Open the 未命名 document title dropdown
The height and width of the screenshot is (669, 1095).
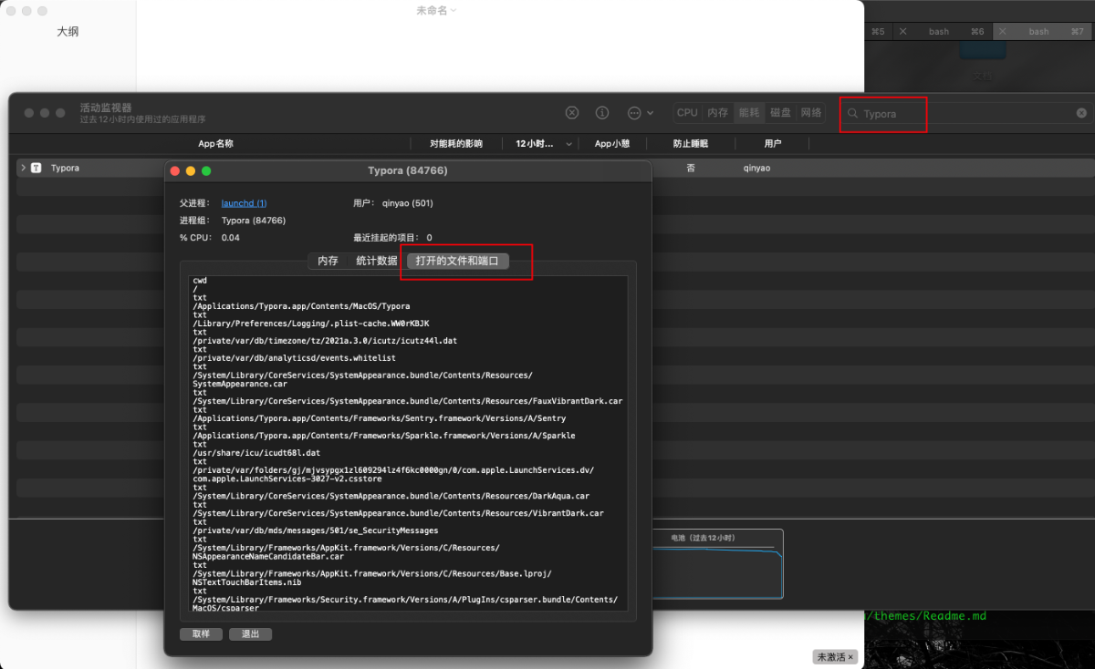pos(436,10)
